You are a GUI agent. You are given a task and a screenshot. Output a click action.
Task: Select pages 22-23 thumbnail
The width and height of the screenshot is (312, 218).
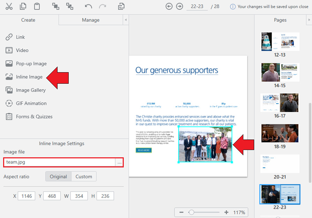pyautogui.click(x=280, y=194)
